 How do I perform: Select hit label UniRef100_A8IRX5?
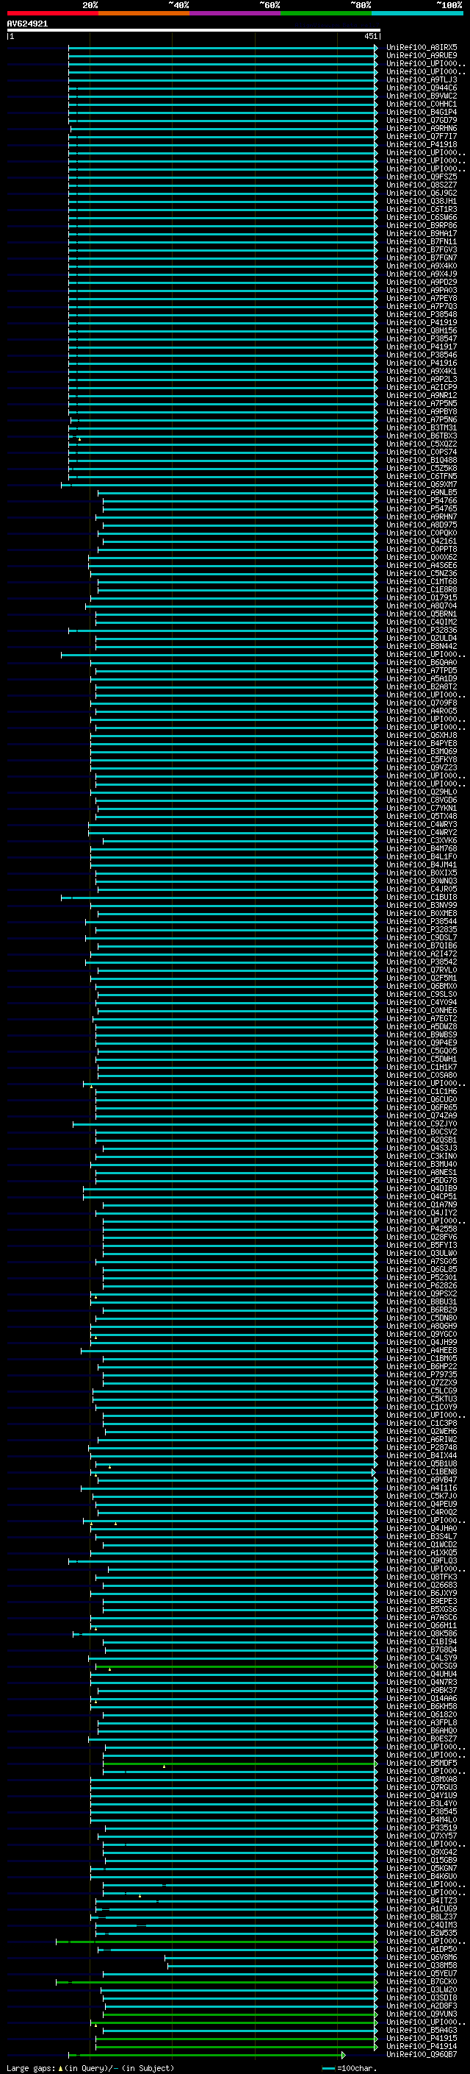point(422,48)
